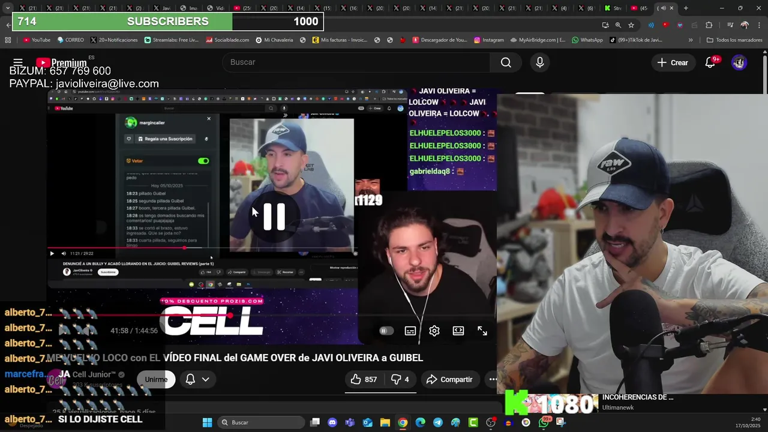Open the Descargador de You... bookmark
Screen dimensions: 768x432
click(x=439, y=40)
